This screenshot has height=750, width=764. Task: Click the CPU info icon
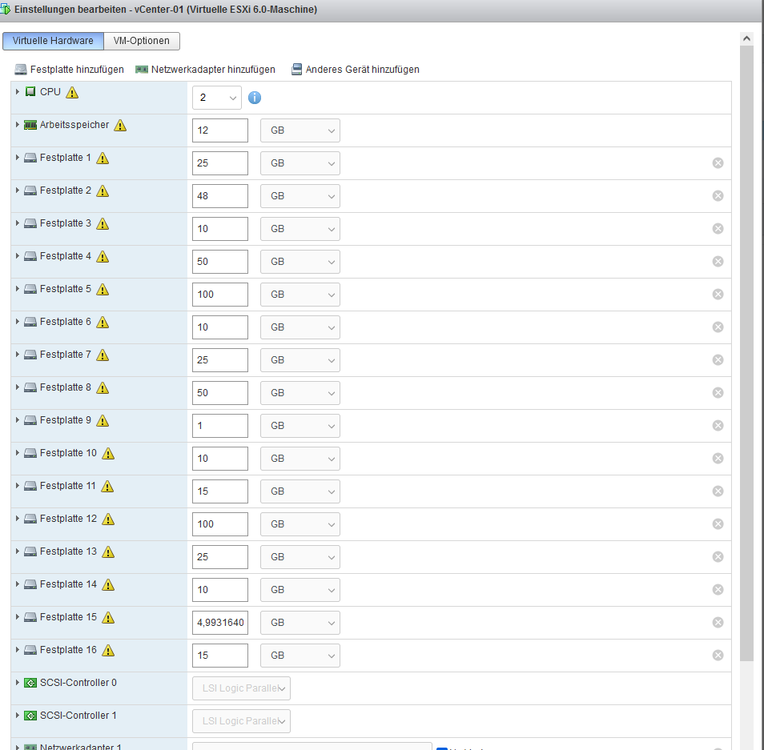click(255, 98)
